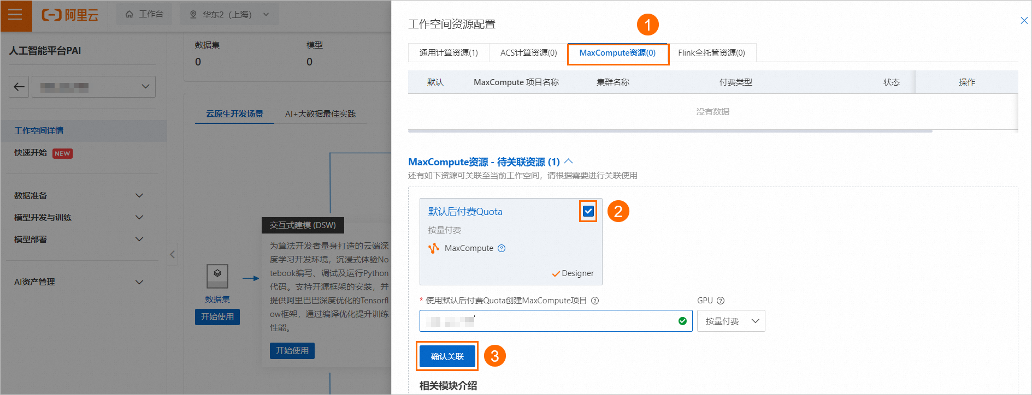Click the 数据集 count heading
Viewport: 1032px width, 395px height.
(x=208, y=45)
